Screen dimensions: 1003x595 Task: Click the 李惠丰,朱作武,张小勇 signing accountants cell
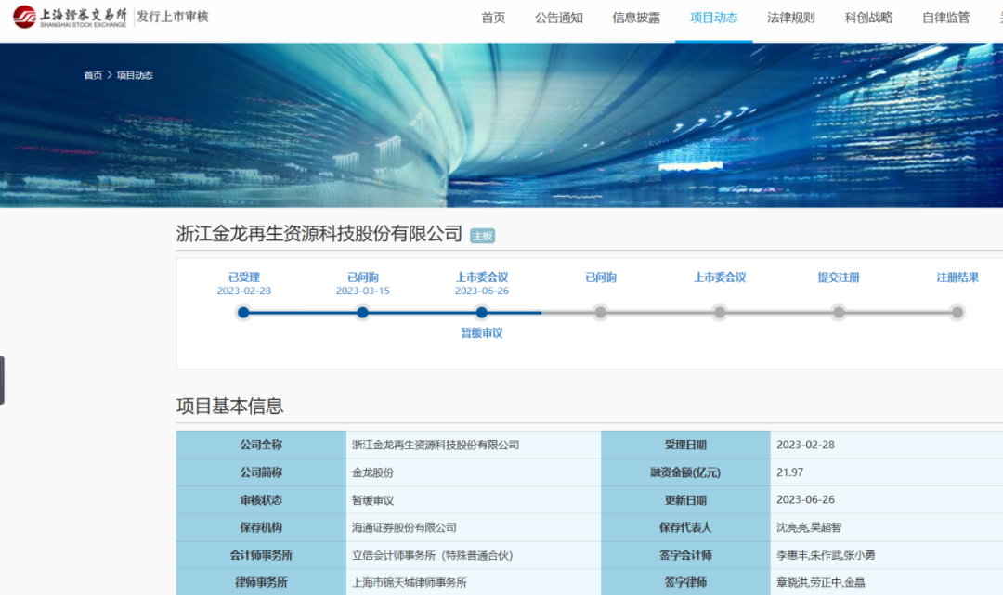pos(887,555)
